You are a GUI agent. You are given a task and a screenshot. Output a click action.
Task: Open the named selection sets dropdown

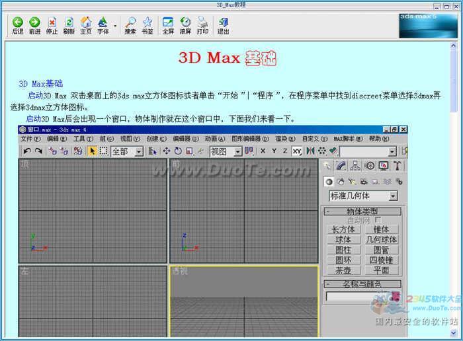pos(368,151)
